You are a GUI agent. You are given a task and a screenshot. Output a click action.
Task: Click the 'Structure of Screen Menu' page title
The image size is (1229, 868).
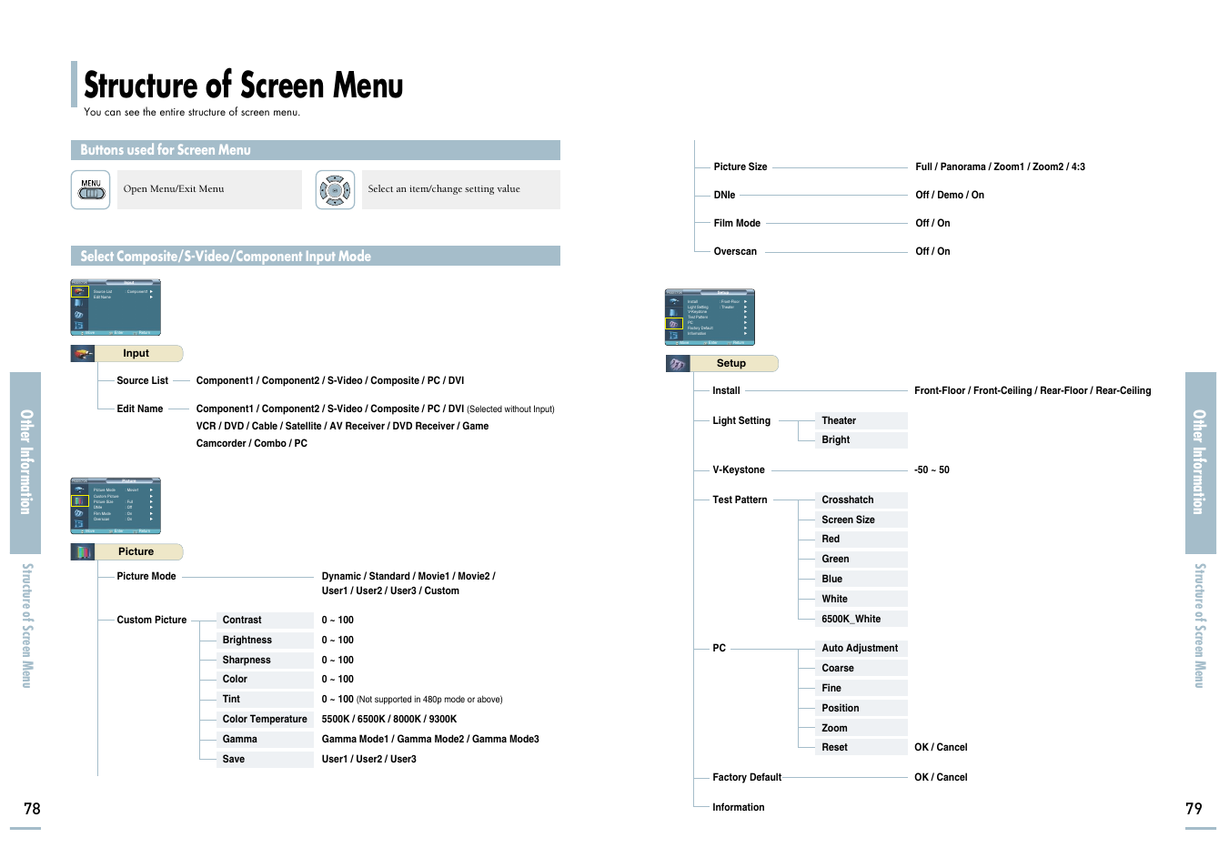(x=244, y=86)
